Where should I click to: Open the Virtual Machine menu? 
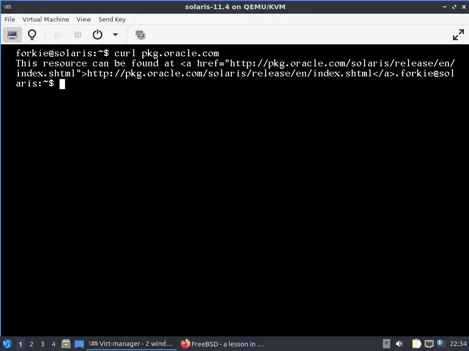point(46,19)
